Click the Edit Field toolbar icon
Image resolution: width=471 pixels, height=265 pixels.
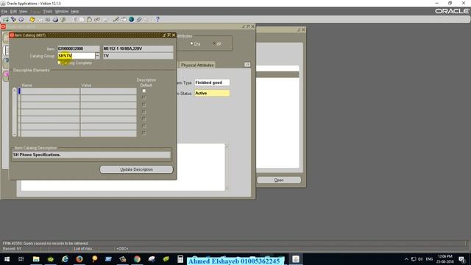coord(116,20)
